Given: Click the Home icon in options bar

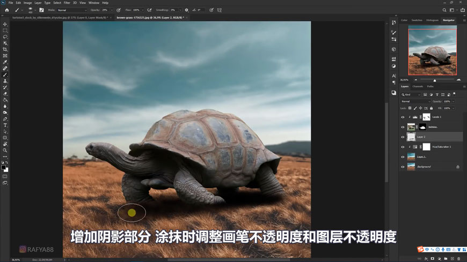Looking at the screenshot, I should pos(7,10).
